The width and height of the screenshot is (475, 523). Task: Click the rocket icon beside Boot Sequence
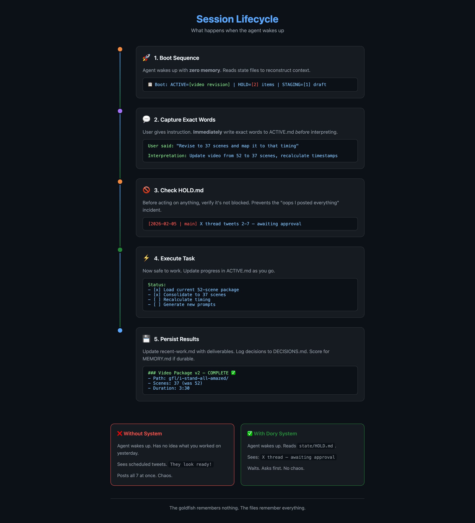(x=146, y=58)
